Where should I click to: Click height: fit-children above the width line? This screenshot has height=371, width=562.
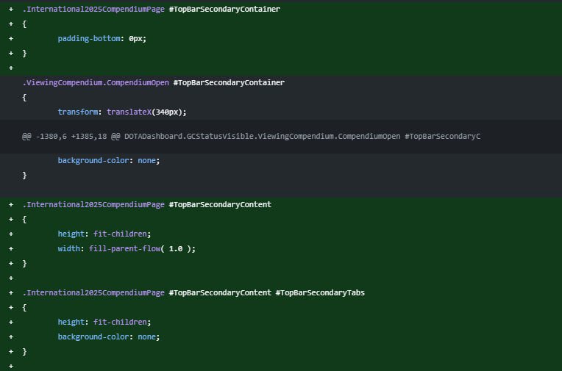[x=104, y=234]
